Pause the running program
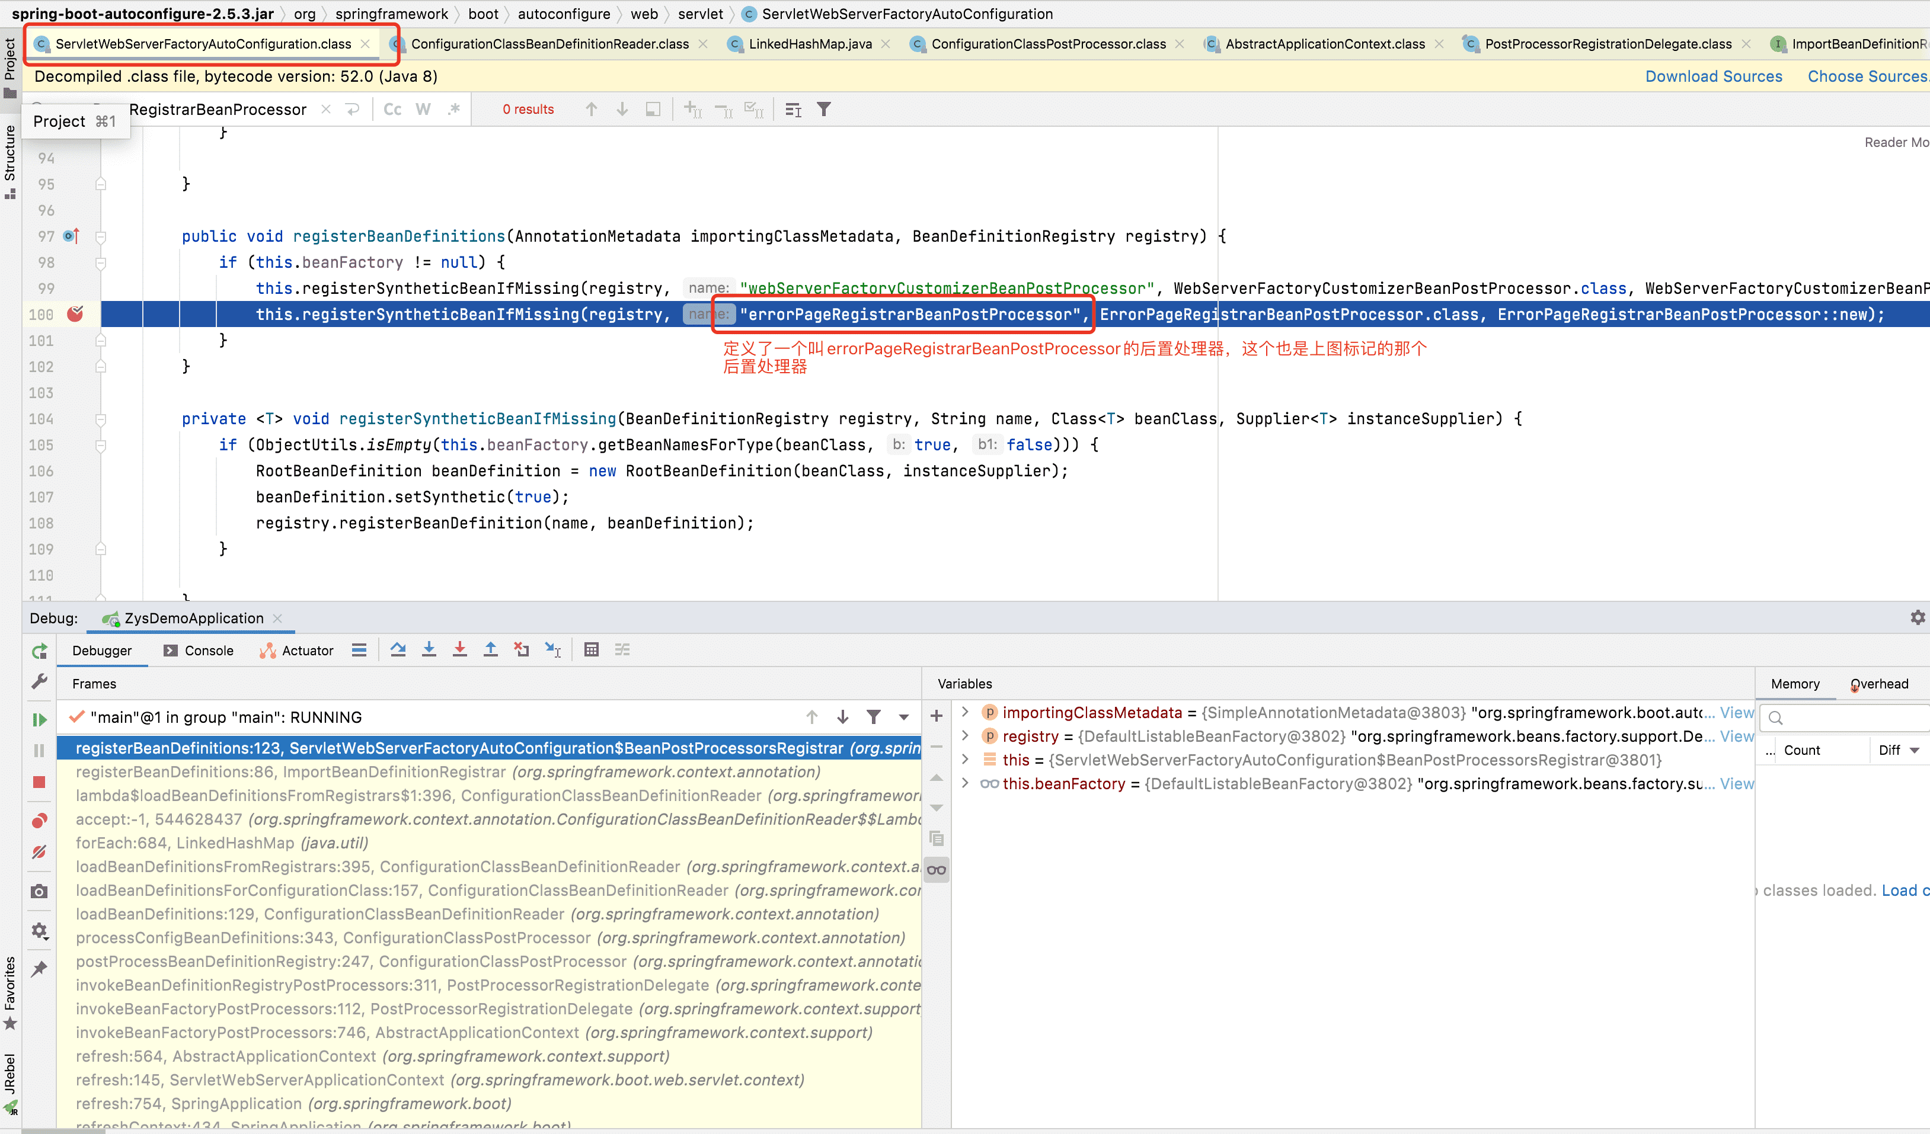 click(39, 751)
